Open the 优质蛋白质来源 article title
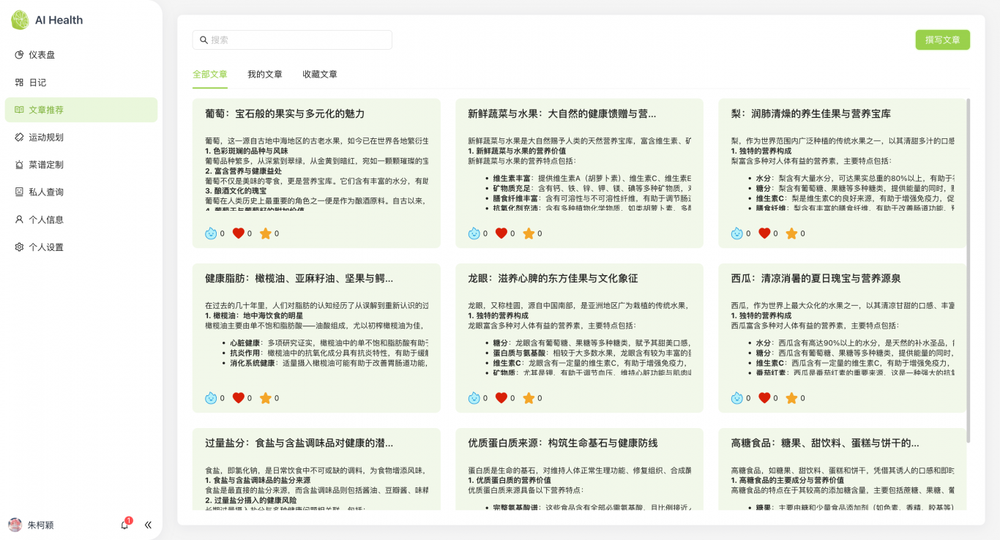The image size is (1000, 540). 562,443
